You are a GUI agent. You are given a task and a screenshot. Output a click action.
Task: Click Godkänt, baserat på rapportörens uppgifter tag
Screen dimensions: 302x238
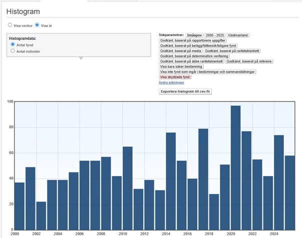point(192,40)
